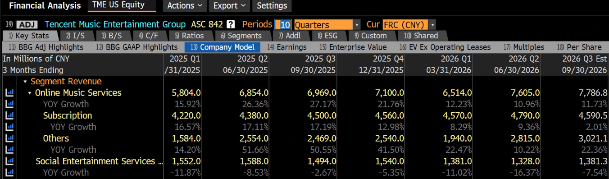Open the Export menu
Screen dimensions: 609x179
tap(230, 6)
